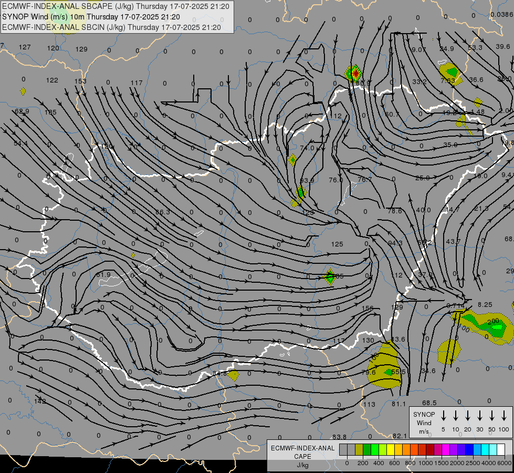Click the map value 68.5

(x=429, y=403)
